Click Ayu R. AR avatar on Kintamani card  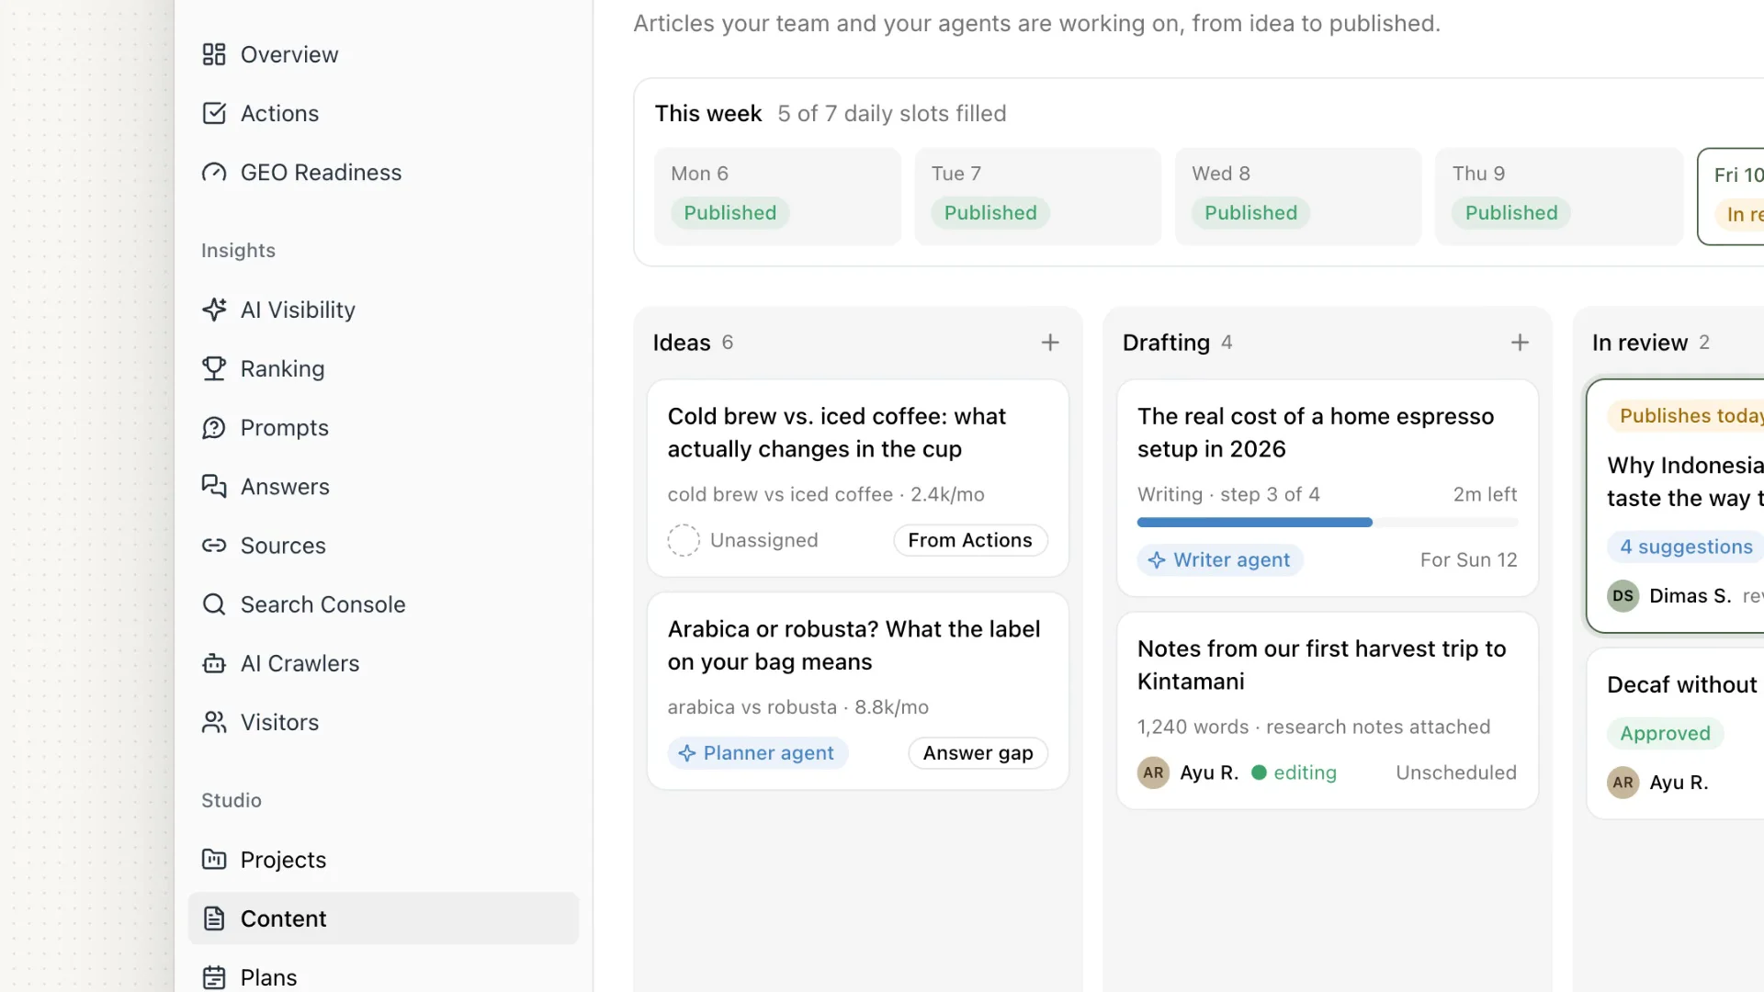click(1153, 772)
